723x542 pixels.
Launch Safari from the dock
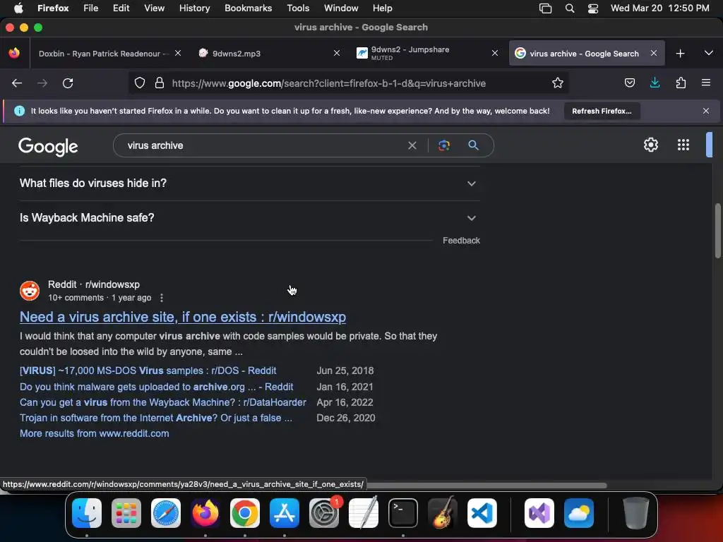(x=166, y=513)
